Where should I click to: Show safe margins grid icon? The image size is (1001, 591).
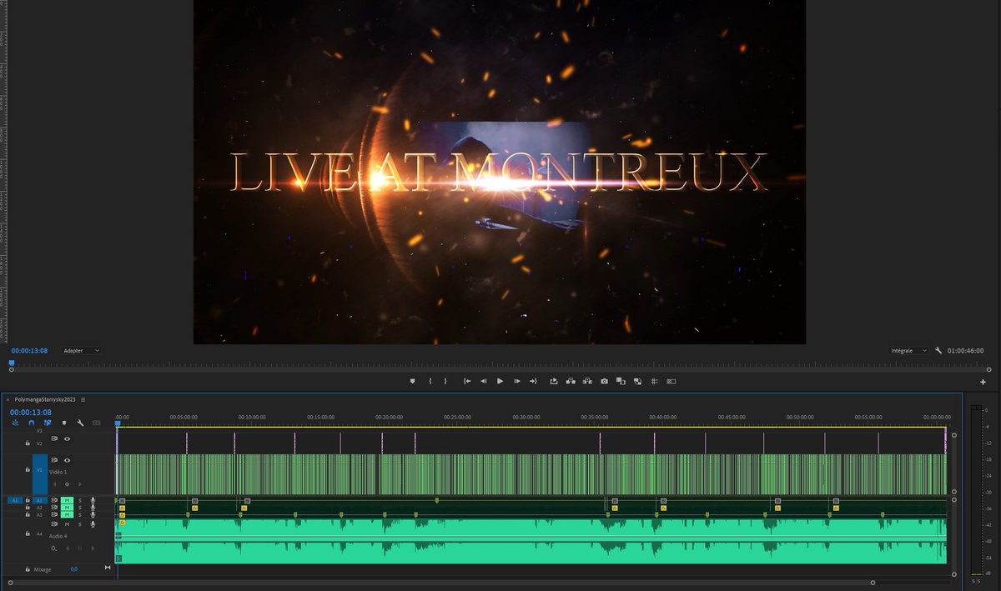point(654,381)
